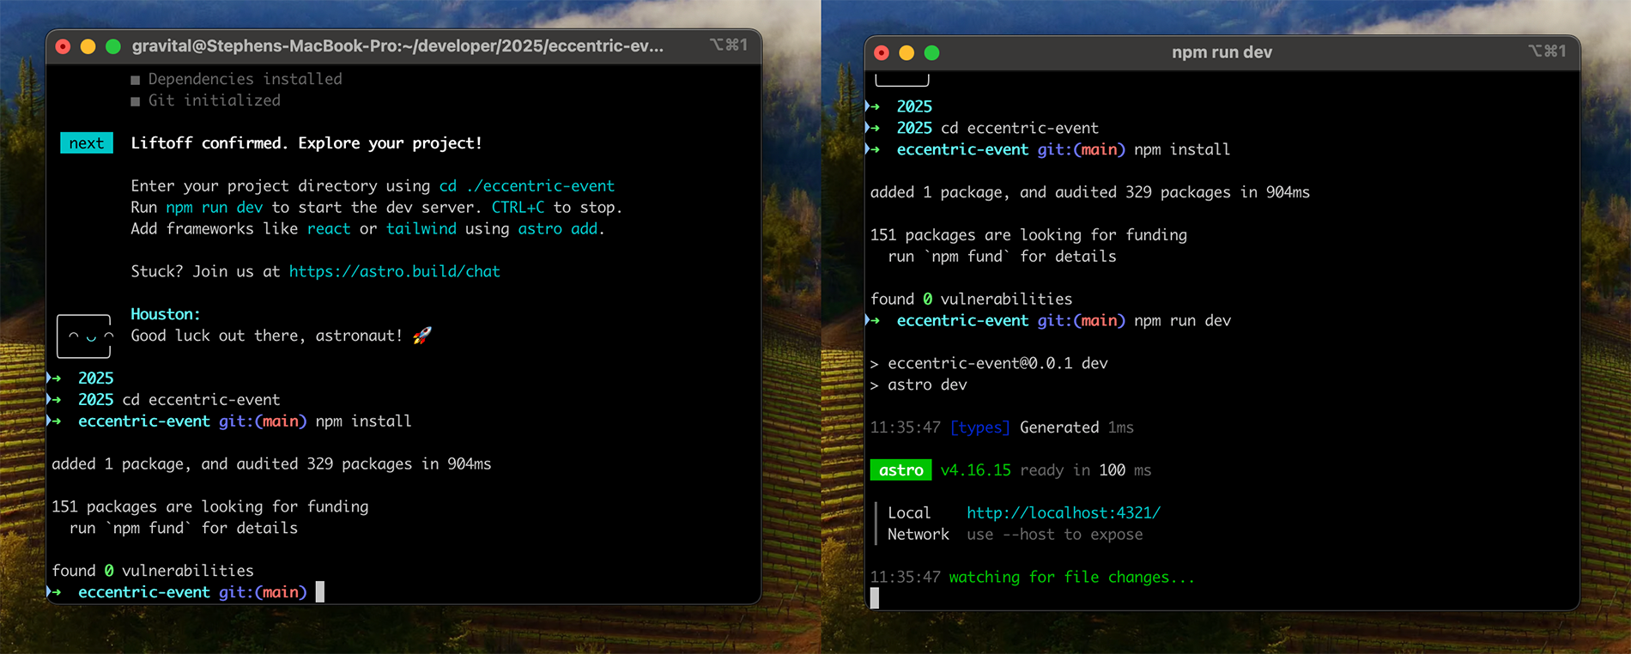Click the word react
The height and width of the screenshot is (654, 1631).
pyautogui.click(x=329, y=228)
